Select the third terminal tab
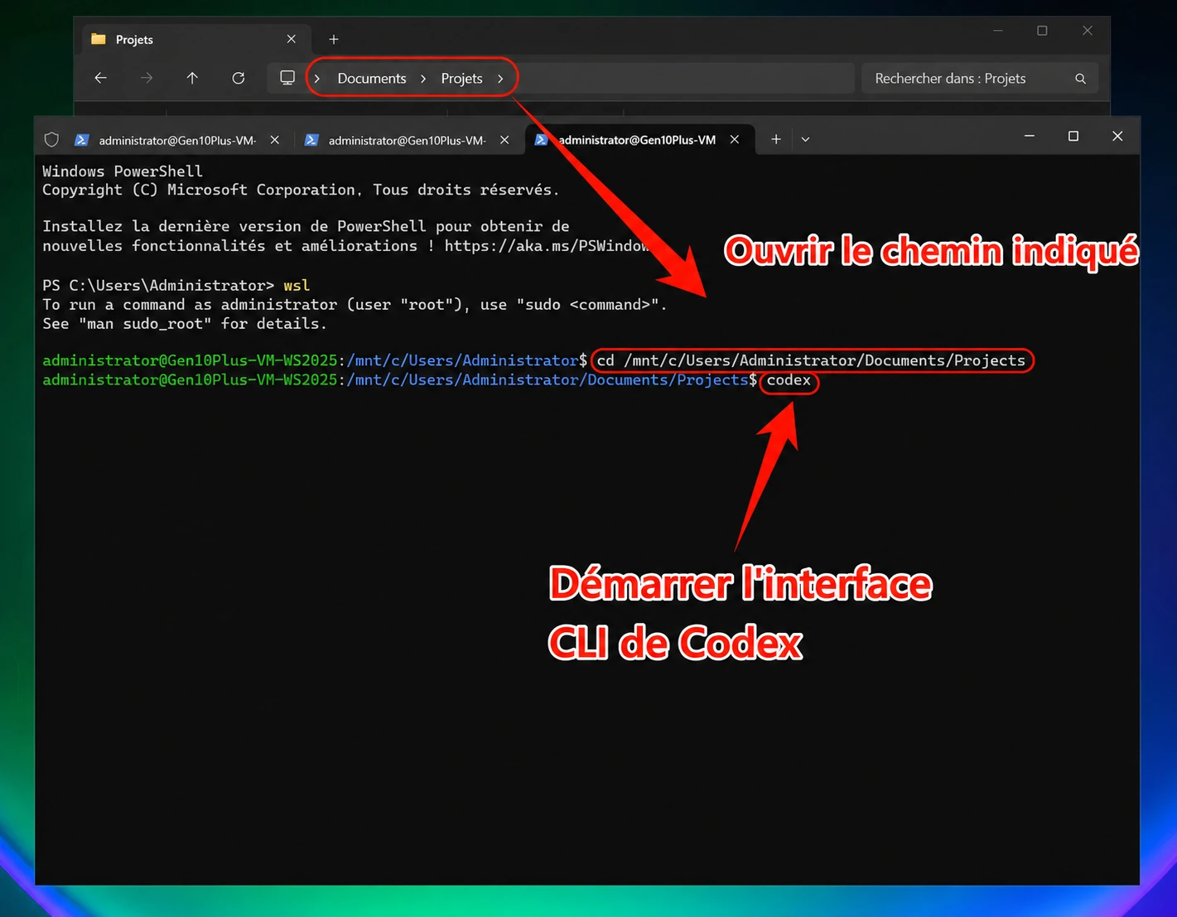The image size is (1177, 917). click(639, 139)
